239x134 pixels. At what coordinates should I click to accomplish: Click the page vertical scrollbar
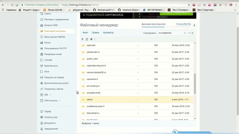click(238, 71)
